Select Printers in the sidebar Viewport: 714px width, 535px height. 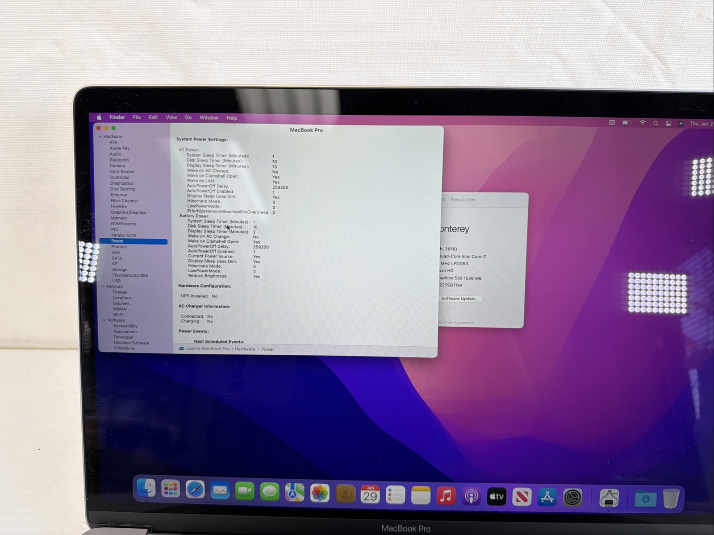[119, 247]
